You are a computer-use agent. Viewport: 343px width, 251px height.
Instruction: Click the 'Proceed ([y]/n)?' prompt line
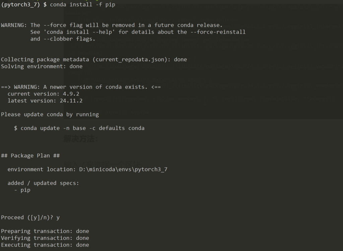pos(30,218)
